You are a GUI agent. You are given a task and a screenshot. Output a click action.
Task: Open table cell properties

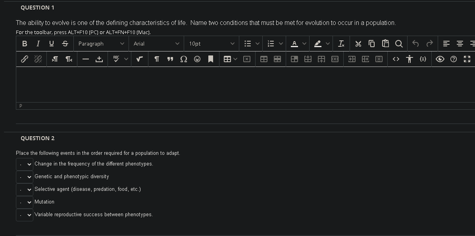point(294,59)
